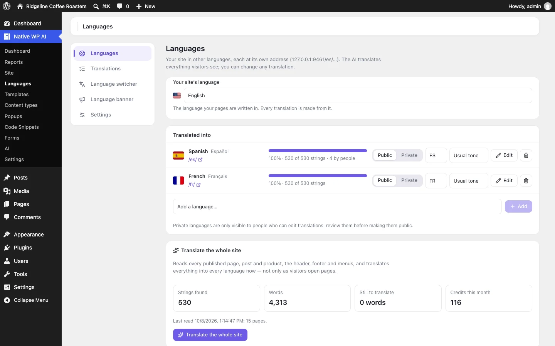The image size is (555, 346).
Task: Delete the Spanish language with trash icon
Action: click(x=526, y=155)
